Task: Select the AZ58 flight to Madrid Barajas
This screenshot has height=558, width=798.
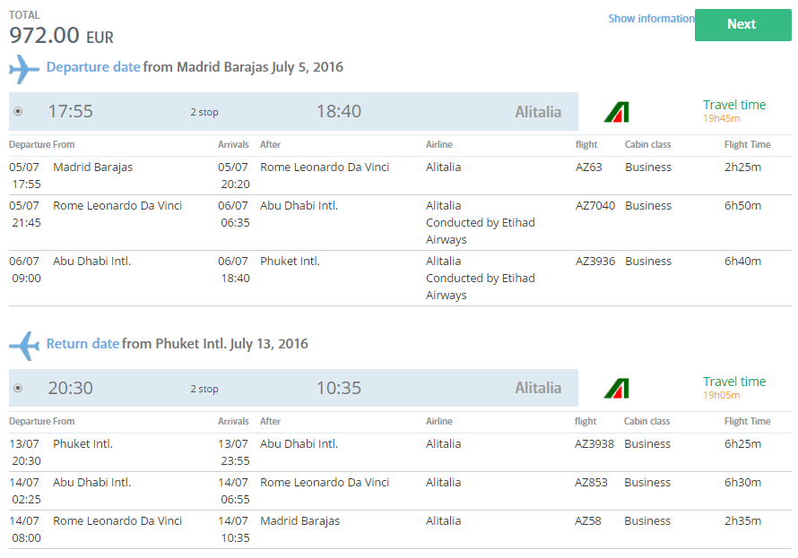Action: coord(400,529)
